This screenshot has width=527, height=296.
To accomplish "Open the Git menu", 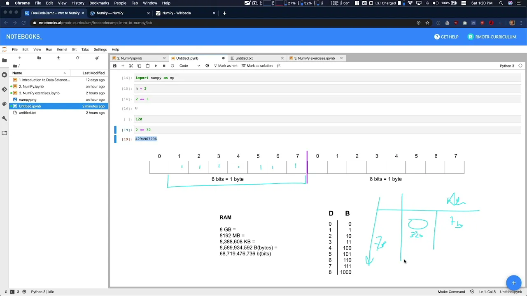I will click(x=74, y=50).
